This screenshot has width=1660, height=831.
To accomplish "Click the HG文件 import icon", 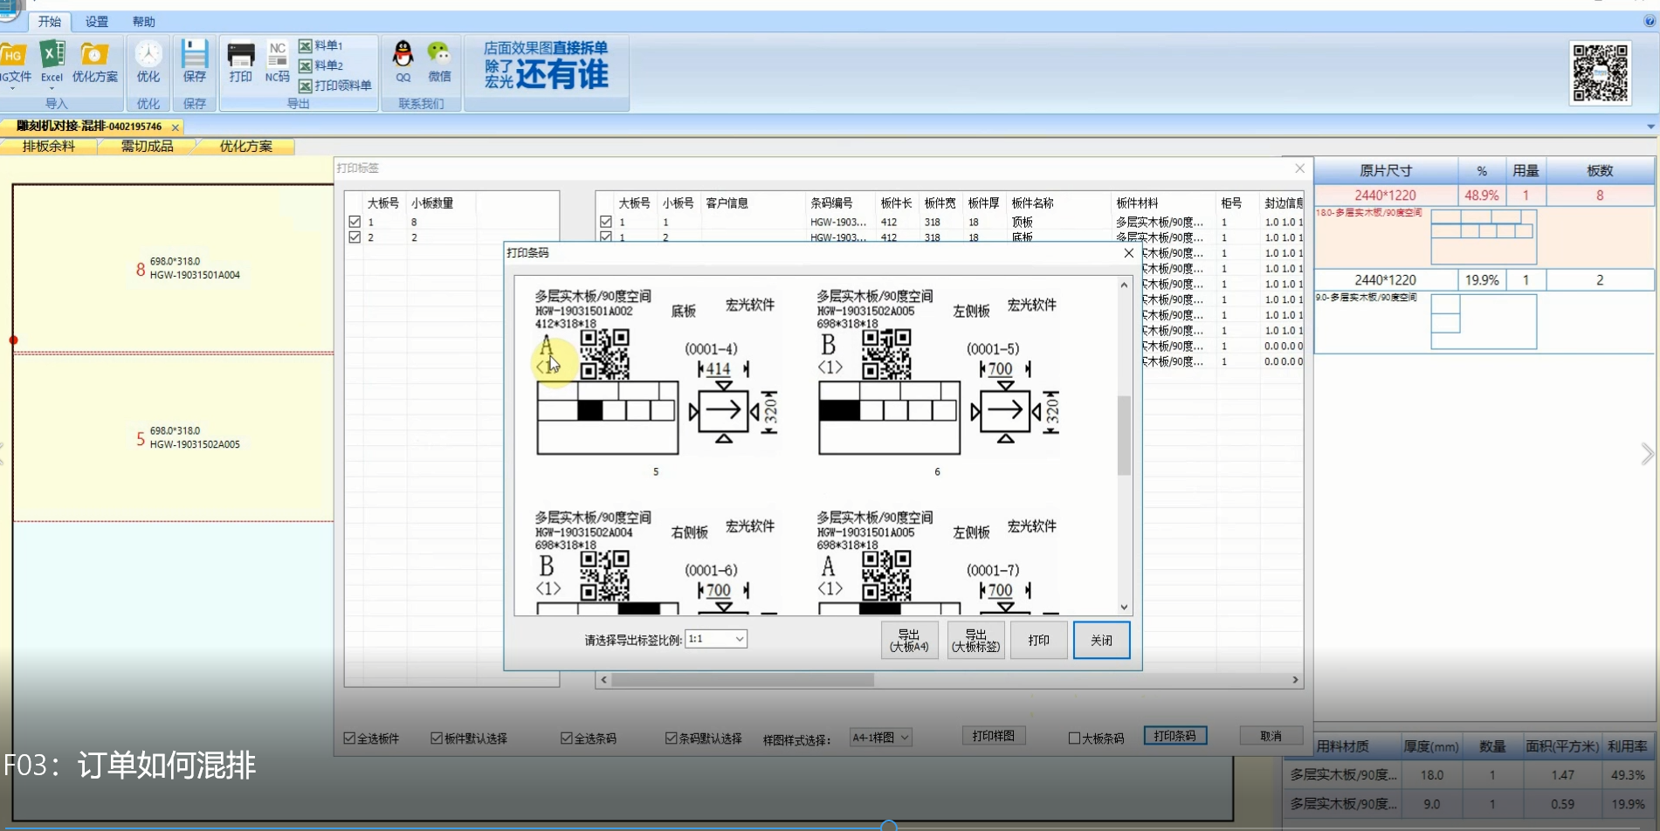I will pyautogui.click(x=14, y=63).
